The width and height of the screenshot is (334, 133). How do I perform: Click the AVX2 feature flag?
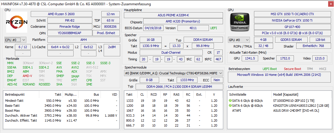point(75,67)
